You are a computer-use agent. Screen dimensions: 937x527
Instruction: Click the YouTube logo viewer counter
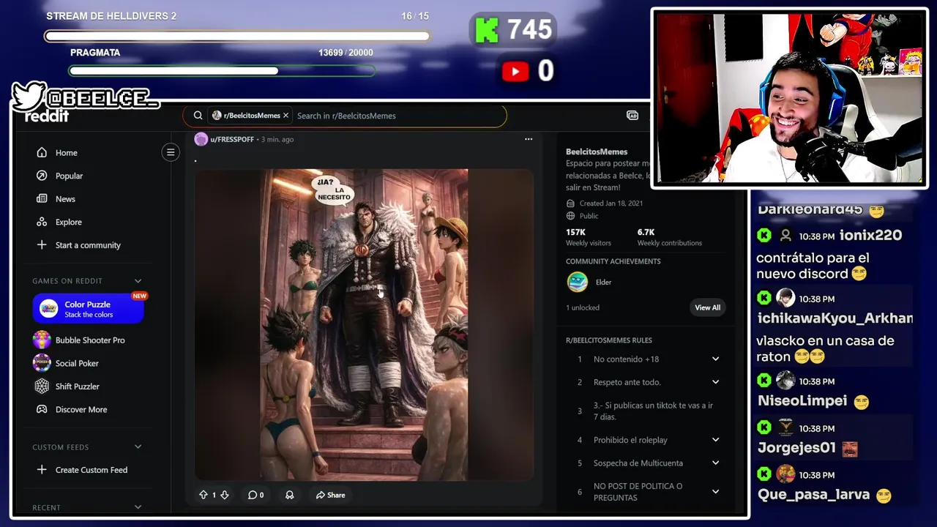coord(516,71)
